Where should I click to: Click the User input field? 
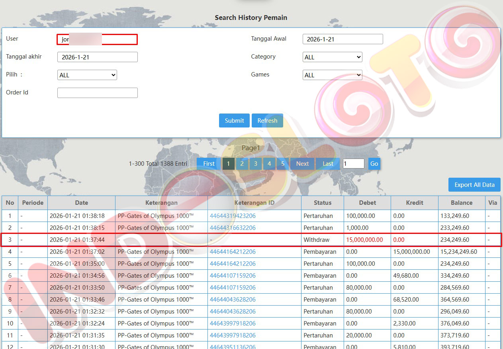click(x=98, y=39)
